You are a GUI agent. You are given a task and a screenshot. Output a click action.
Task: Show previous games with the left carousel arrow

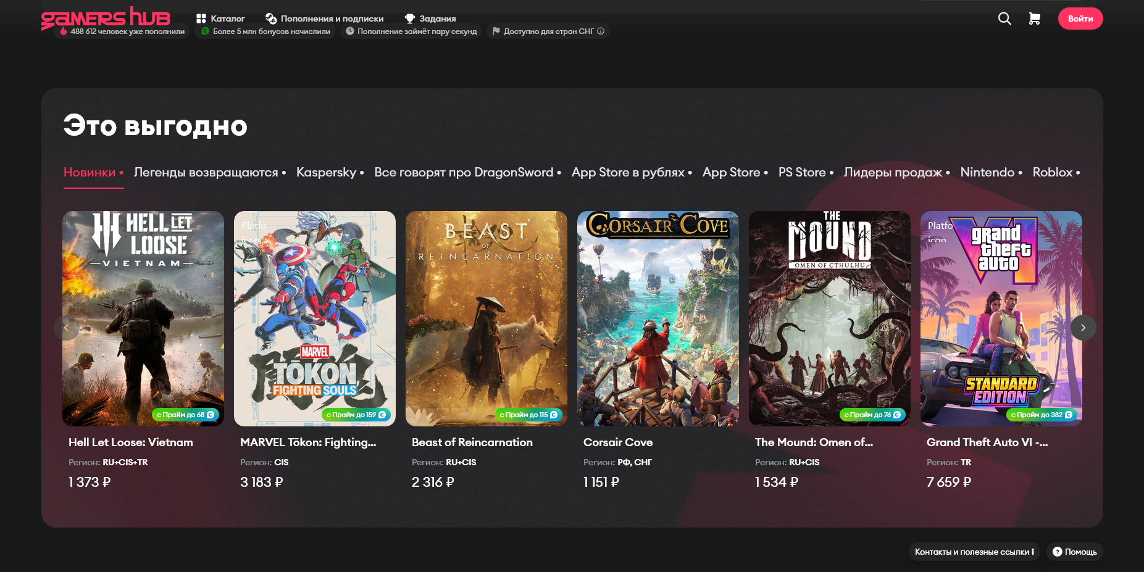coord(67,328)
